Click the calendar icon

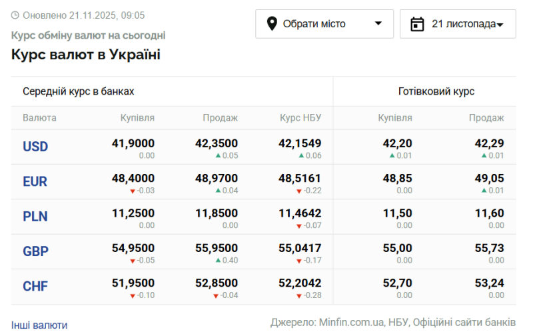(x=418, y=25)
